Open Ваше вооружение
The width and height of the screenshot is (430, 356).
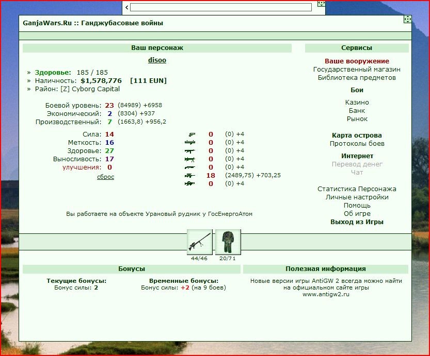click(357, 61)
